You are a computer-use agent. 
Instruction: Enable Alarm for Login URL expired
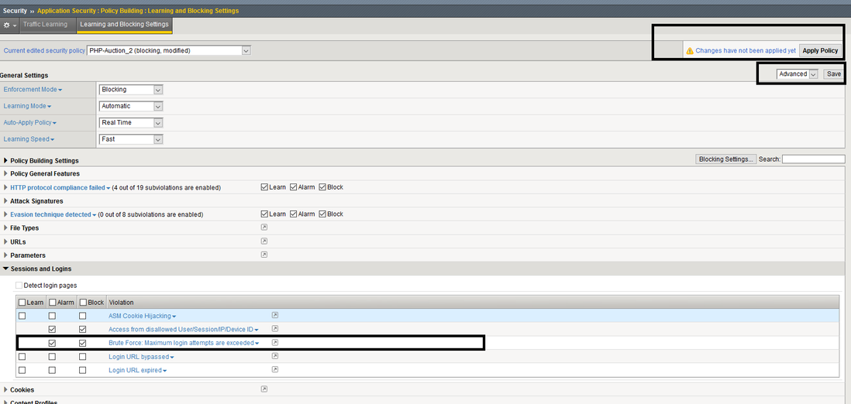coord(52,371)
